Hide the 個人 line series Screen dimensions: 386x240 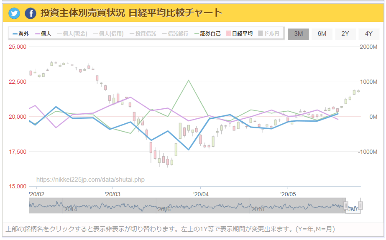pyautogui.click(x=43, y=34)
